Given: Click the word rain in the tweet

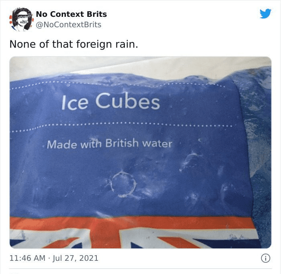Looking at the screenshot, I should tap(126, 44).
